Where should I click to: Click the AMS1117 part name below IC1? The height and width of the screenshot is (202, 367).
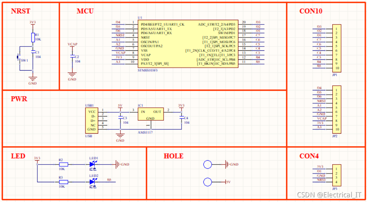coord(145,133)
